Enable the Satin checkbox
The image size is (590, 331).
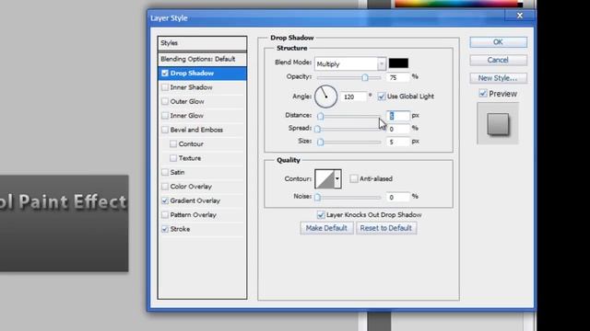click(x=165, y=172)
